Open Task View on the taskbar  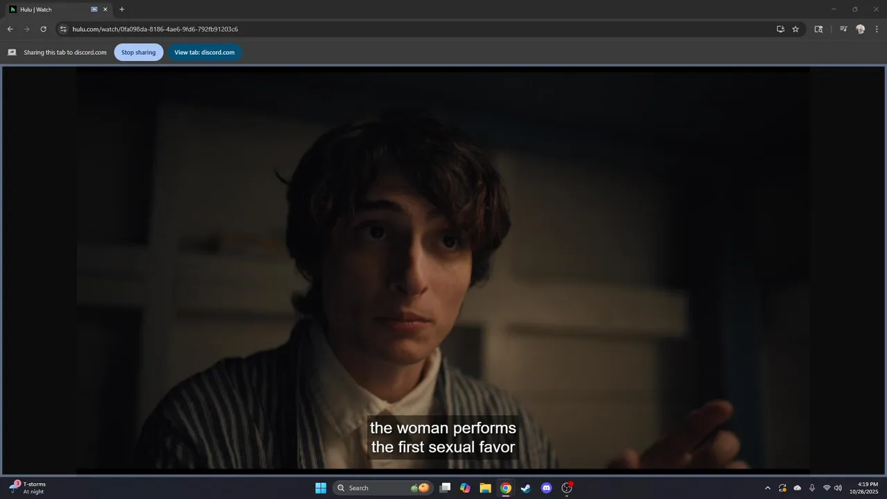tap(446, 488)
